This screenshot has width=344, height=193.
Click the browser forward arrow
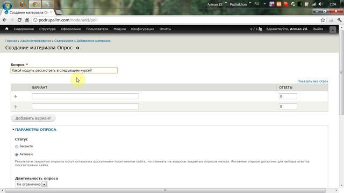(x=12, y=20)
